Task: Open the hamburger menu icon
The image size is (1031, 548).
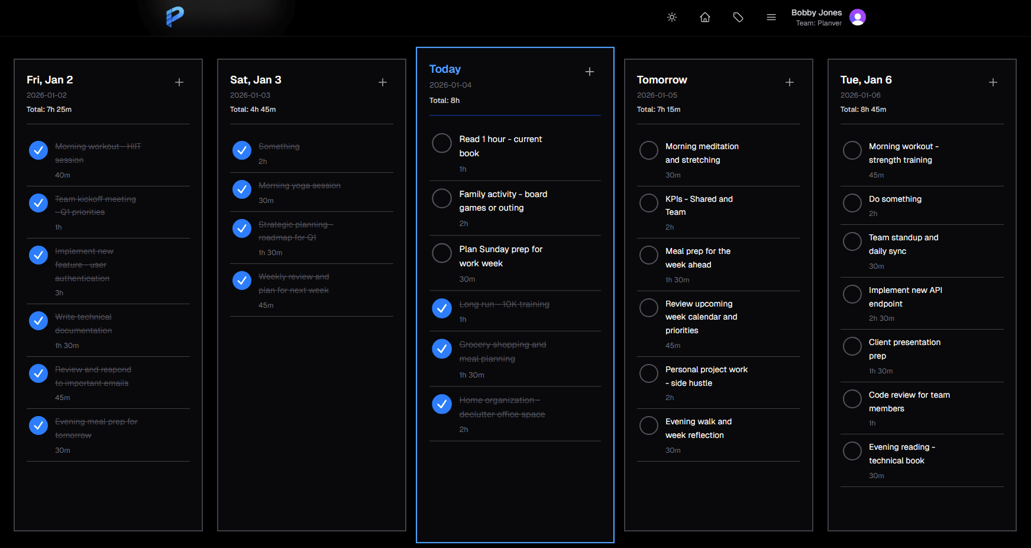Action: (771, 17)
